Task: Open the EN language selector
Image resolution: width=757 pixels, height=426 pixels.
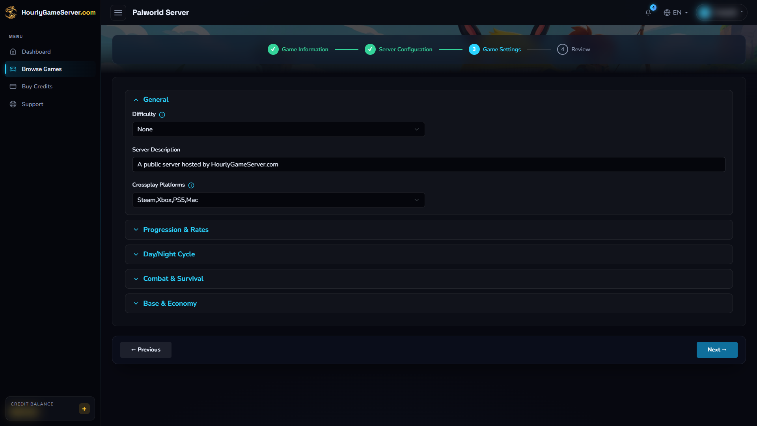Action: pyautogui.click(x=675, y=13)
